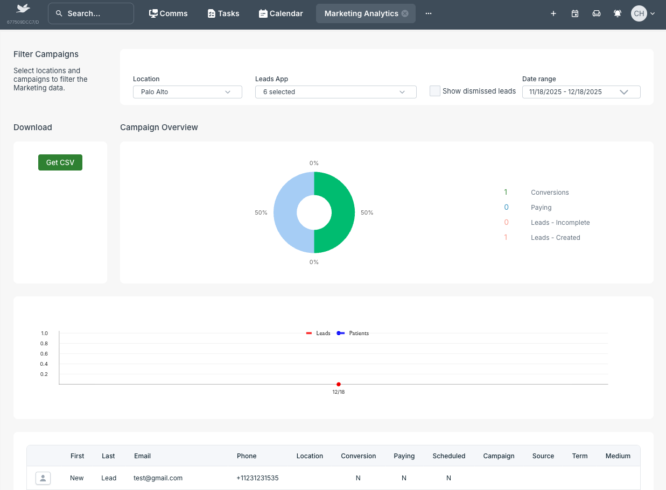This screenshot has width=666, height=490.
Task: Click the Paying column header
Action: tap(404, 456)
